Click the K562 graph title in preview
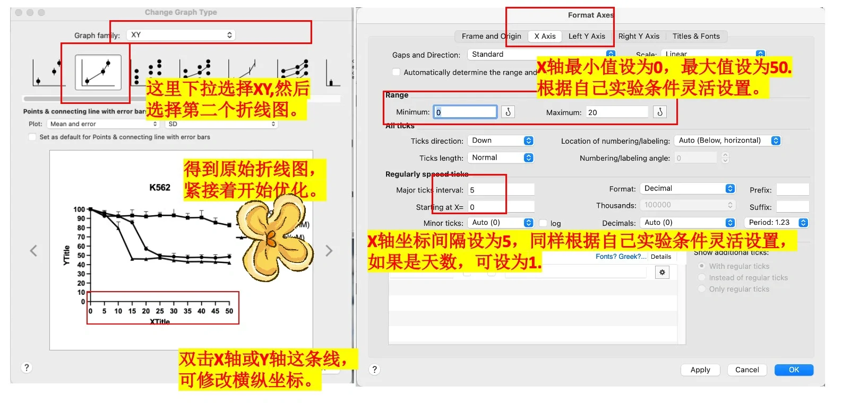The width and height of the screenshot is (842, 403). [x=160, y=188]
